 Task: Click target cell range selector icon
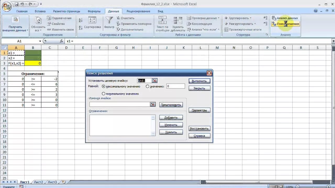click(155, 81)
